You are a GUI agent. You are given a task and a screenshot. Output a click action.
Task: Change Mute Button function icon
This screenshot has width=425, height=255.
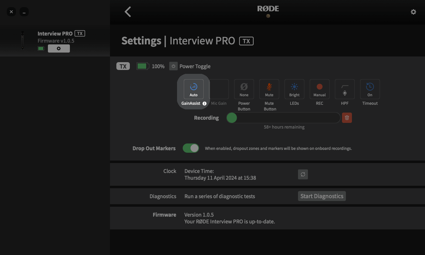tap(269, 89)
